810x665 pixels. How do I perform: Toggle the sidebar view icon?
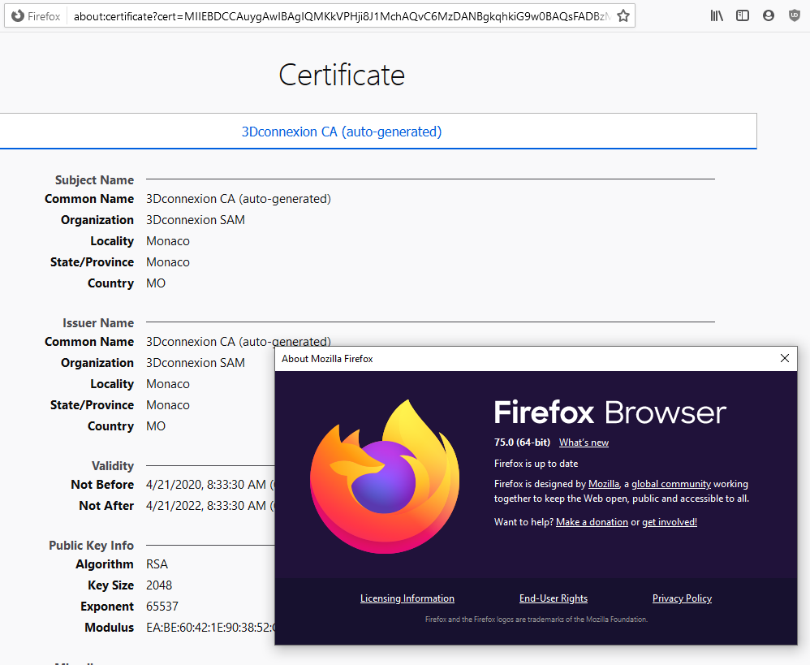(x=743, y=15)
